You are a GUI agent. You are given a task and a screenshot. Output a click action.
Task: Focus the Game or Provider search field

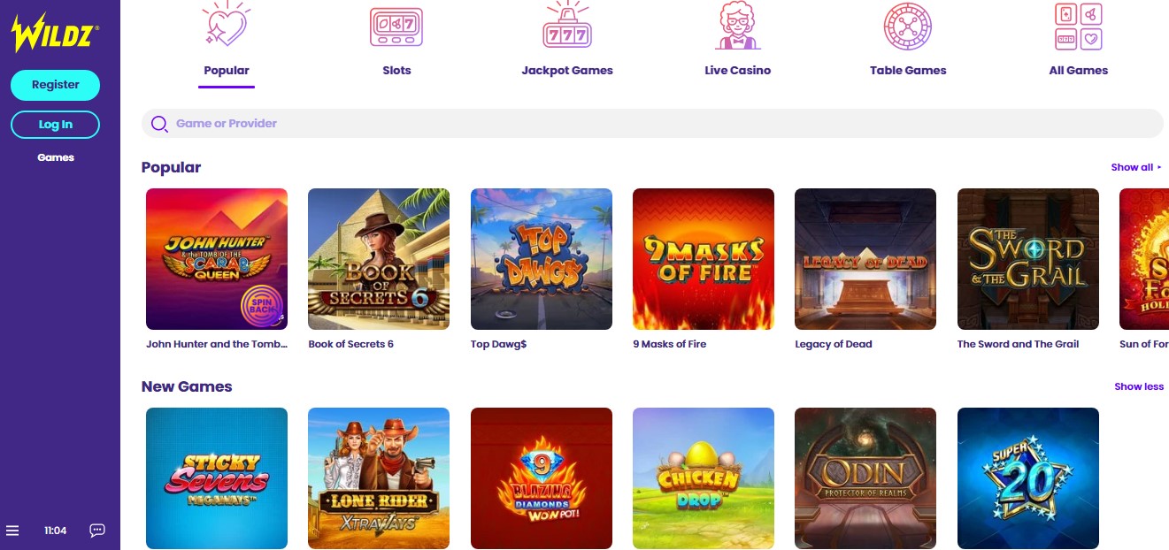point(652,124)
